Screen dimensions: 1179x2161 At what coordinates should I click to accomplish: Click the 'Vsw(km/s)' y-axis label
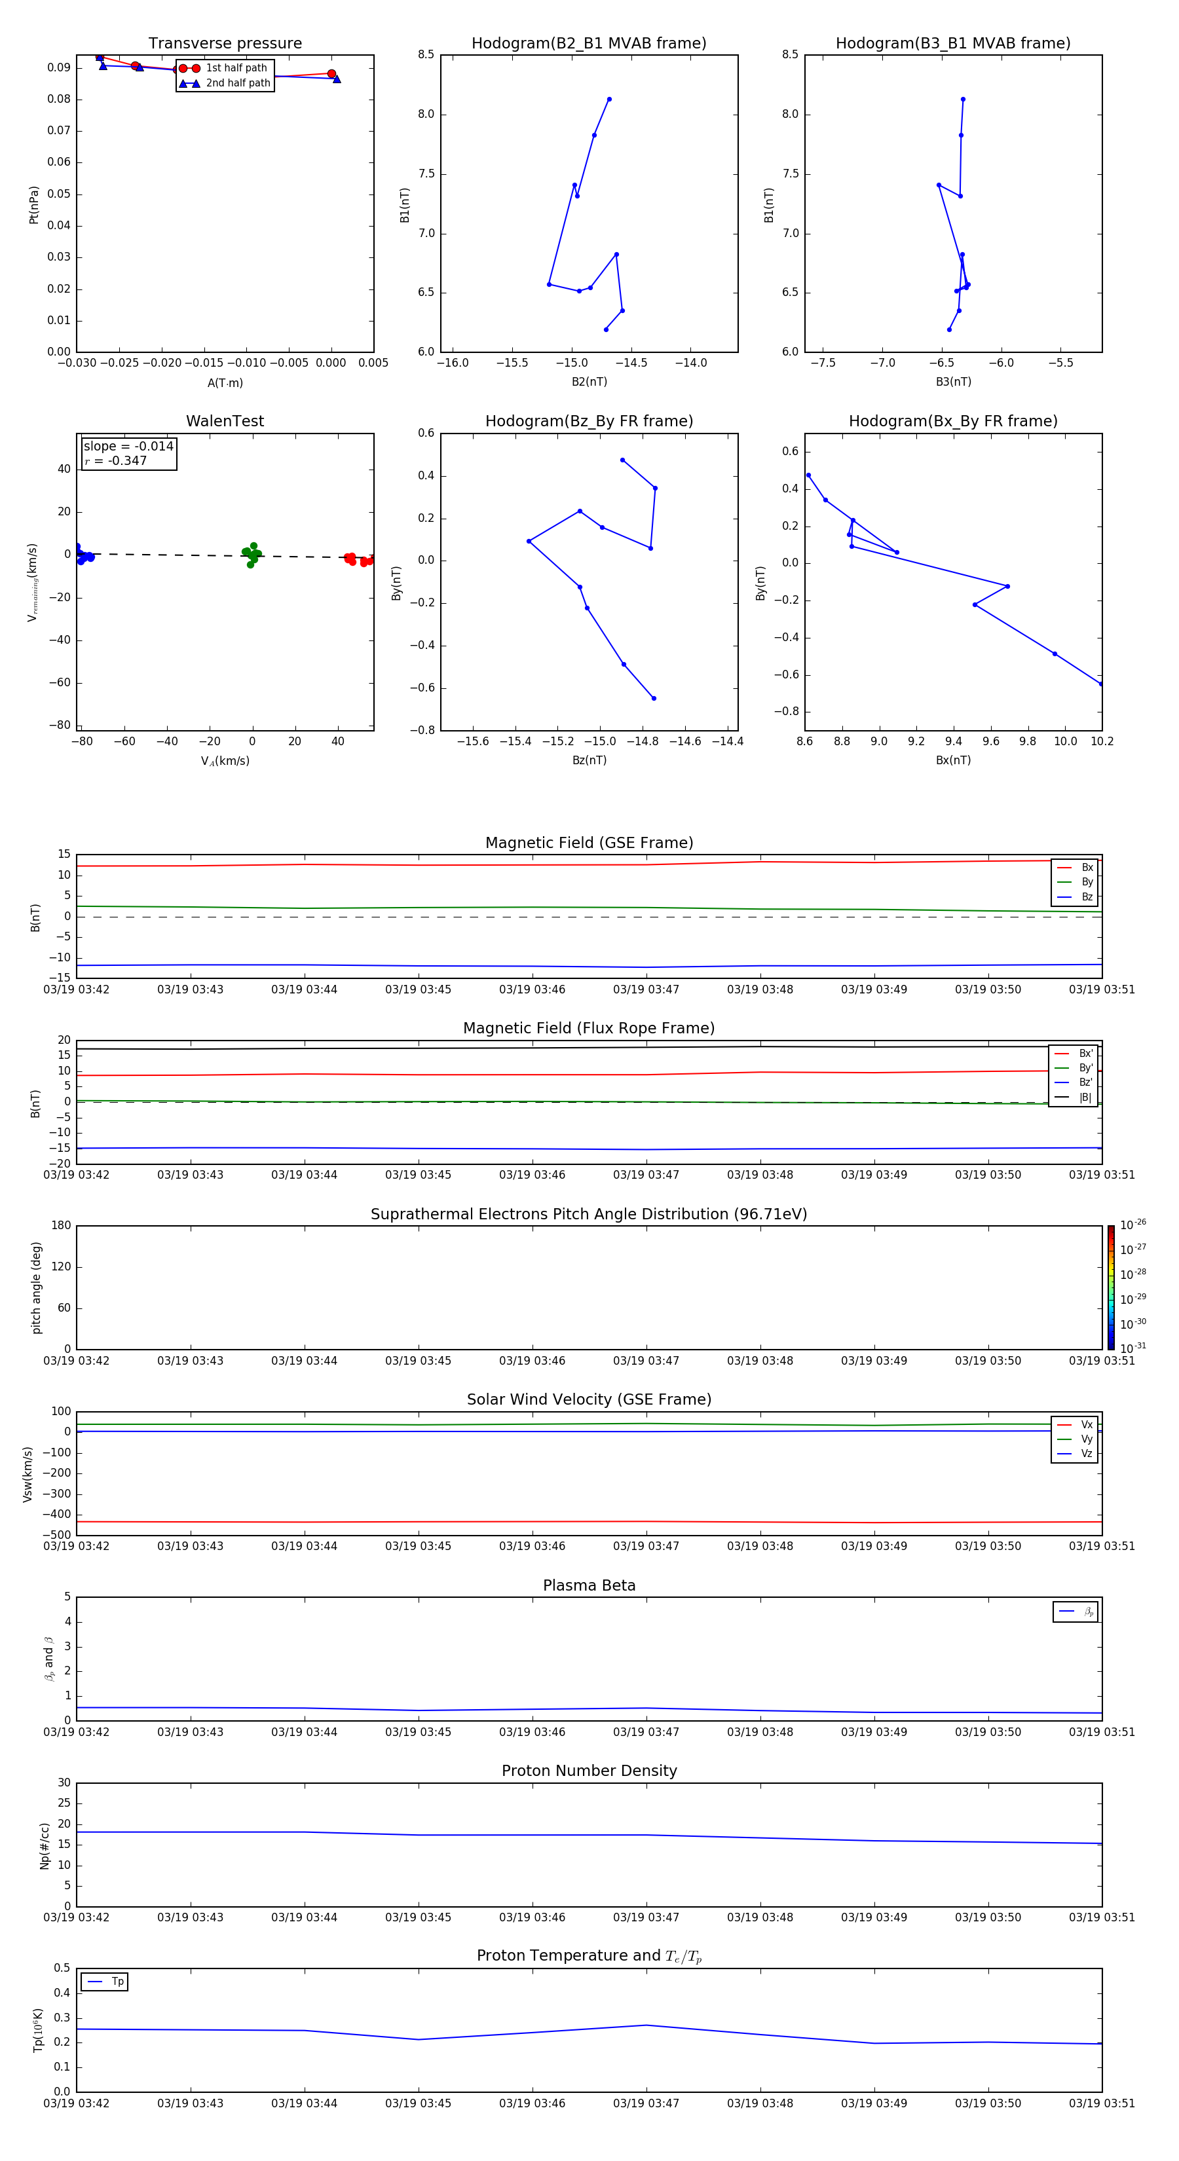click(x=28, y=1474)
